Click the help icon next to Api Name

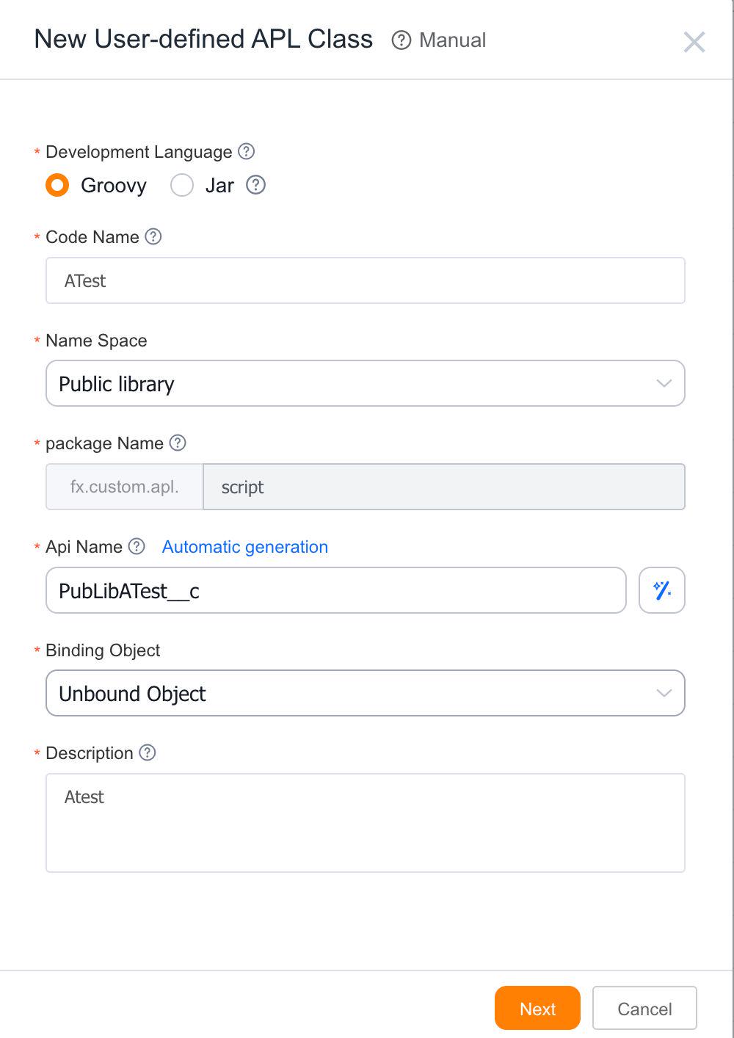[136, 546]
